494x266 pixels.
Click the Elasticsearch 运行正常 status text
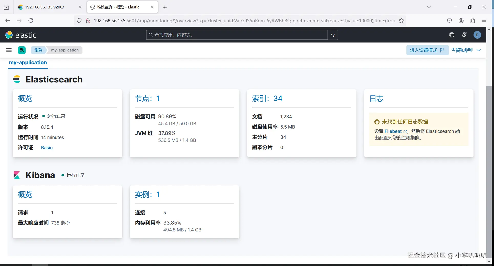point(56,116)
